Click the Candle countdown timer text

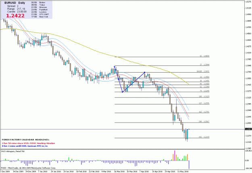click(17, 12)
